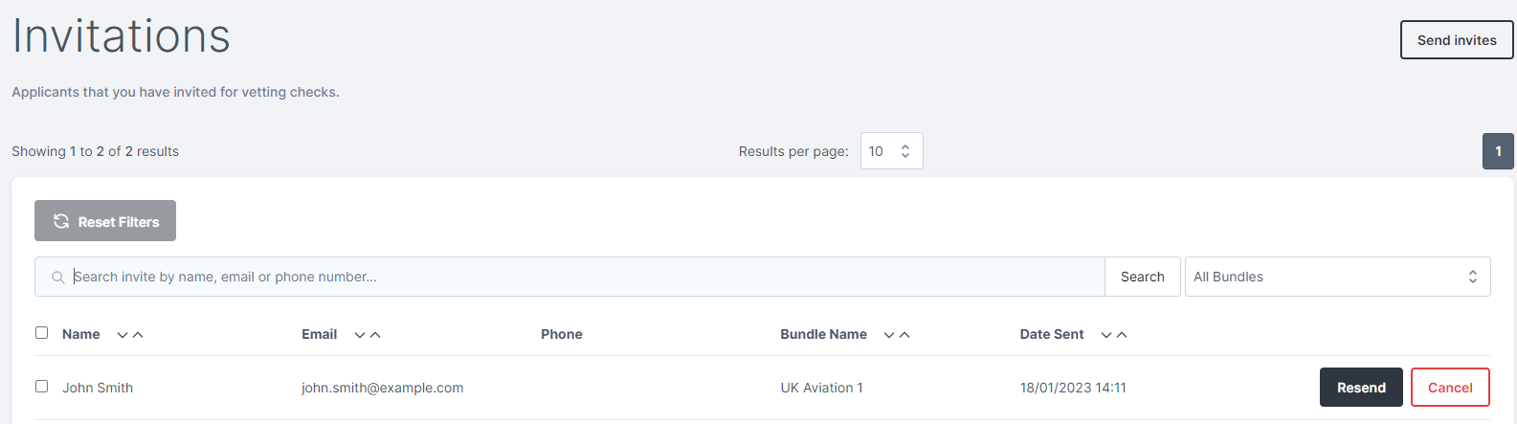Sort Date Sent ascending with up chevron
The width and height of the screenshot is (1517, 424).
tap(1122, 335)
